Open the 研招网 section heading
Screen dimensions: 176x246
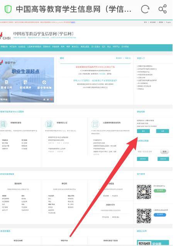64,183
